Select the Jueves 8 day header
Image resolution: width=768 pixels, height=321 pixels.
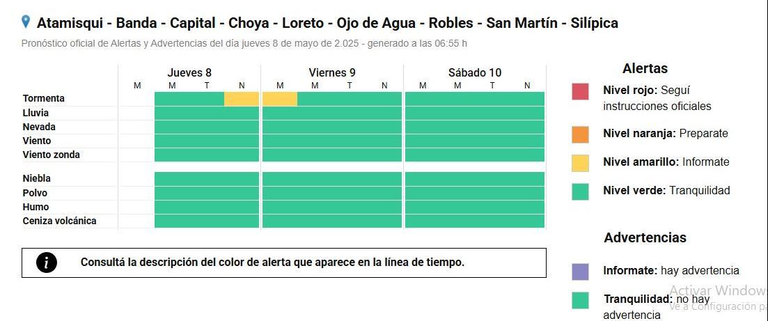click(x=189, y=72)
